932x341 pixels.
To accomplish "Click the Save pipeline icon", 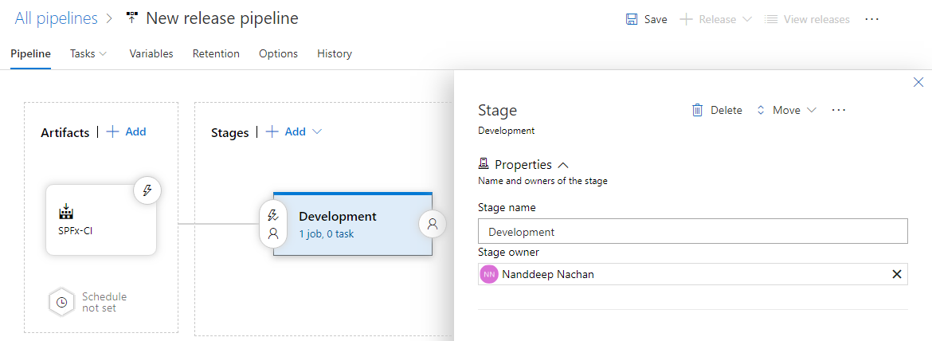I will tap(632, 19).
